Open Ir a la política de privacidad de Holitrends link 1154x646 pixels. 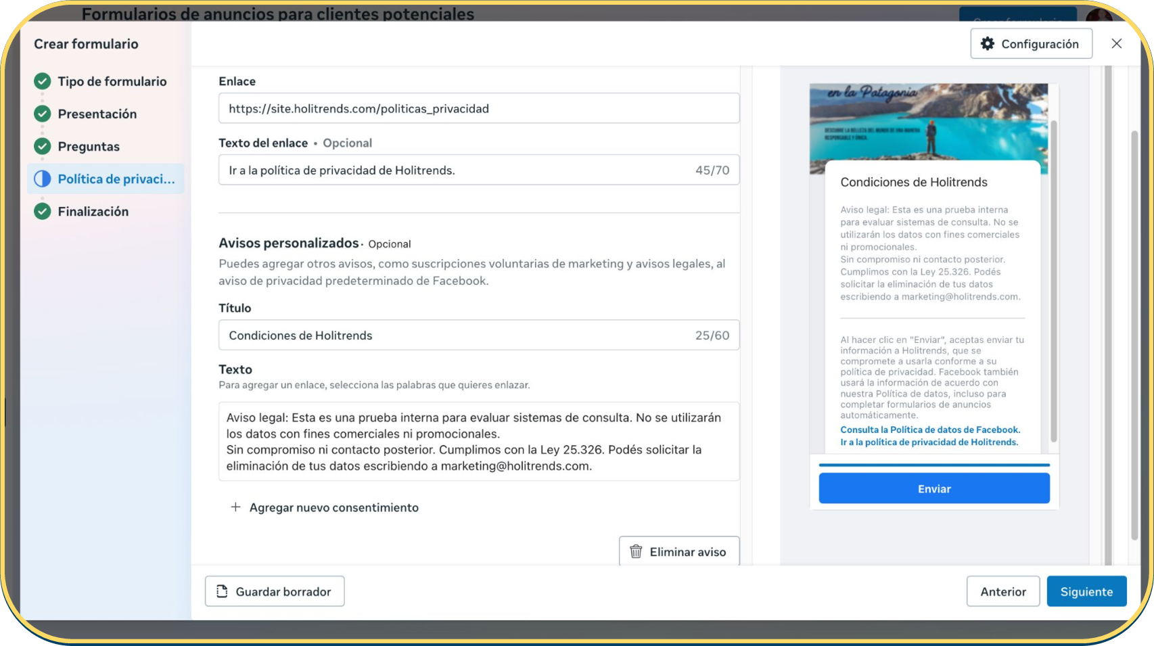click(929, 442)
